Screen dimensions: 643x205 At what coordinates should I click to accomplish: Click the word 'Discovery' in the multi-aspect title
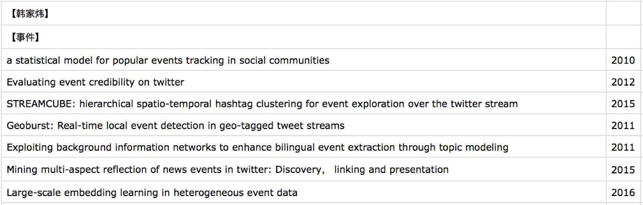[x=298, y=170]
